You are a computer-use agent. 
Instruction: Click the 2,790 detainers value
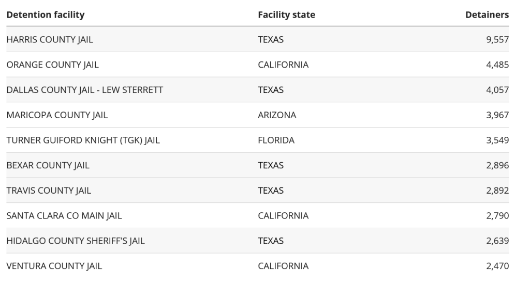(498, 216)
